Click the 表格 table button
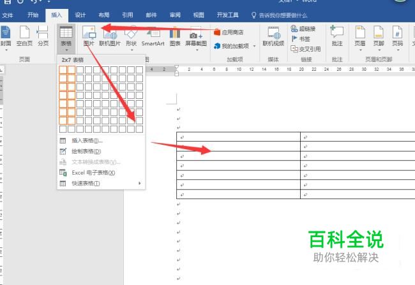This screenshot has width=415, height=285. coord(66,38)
